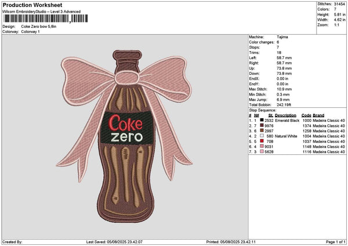Click stitch count 5628 in row 7

[x=269, y=151]
